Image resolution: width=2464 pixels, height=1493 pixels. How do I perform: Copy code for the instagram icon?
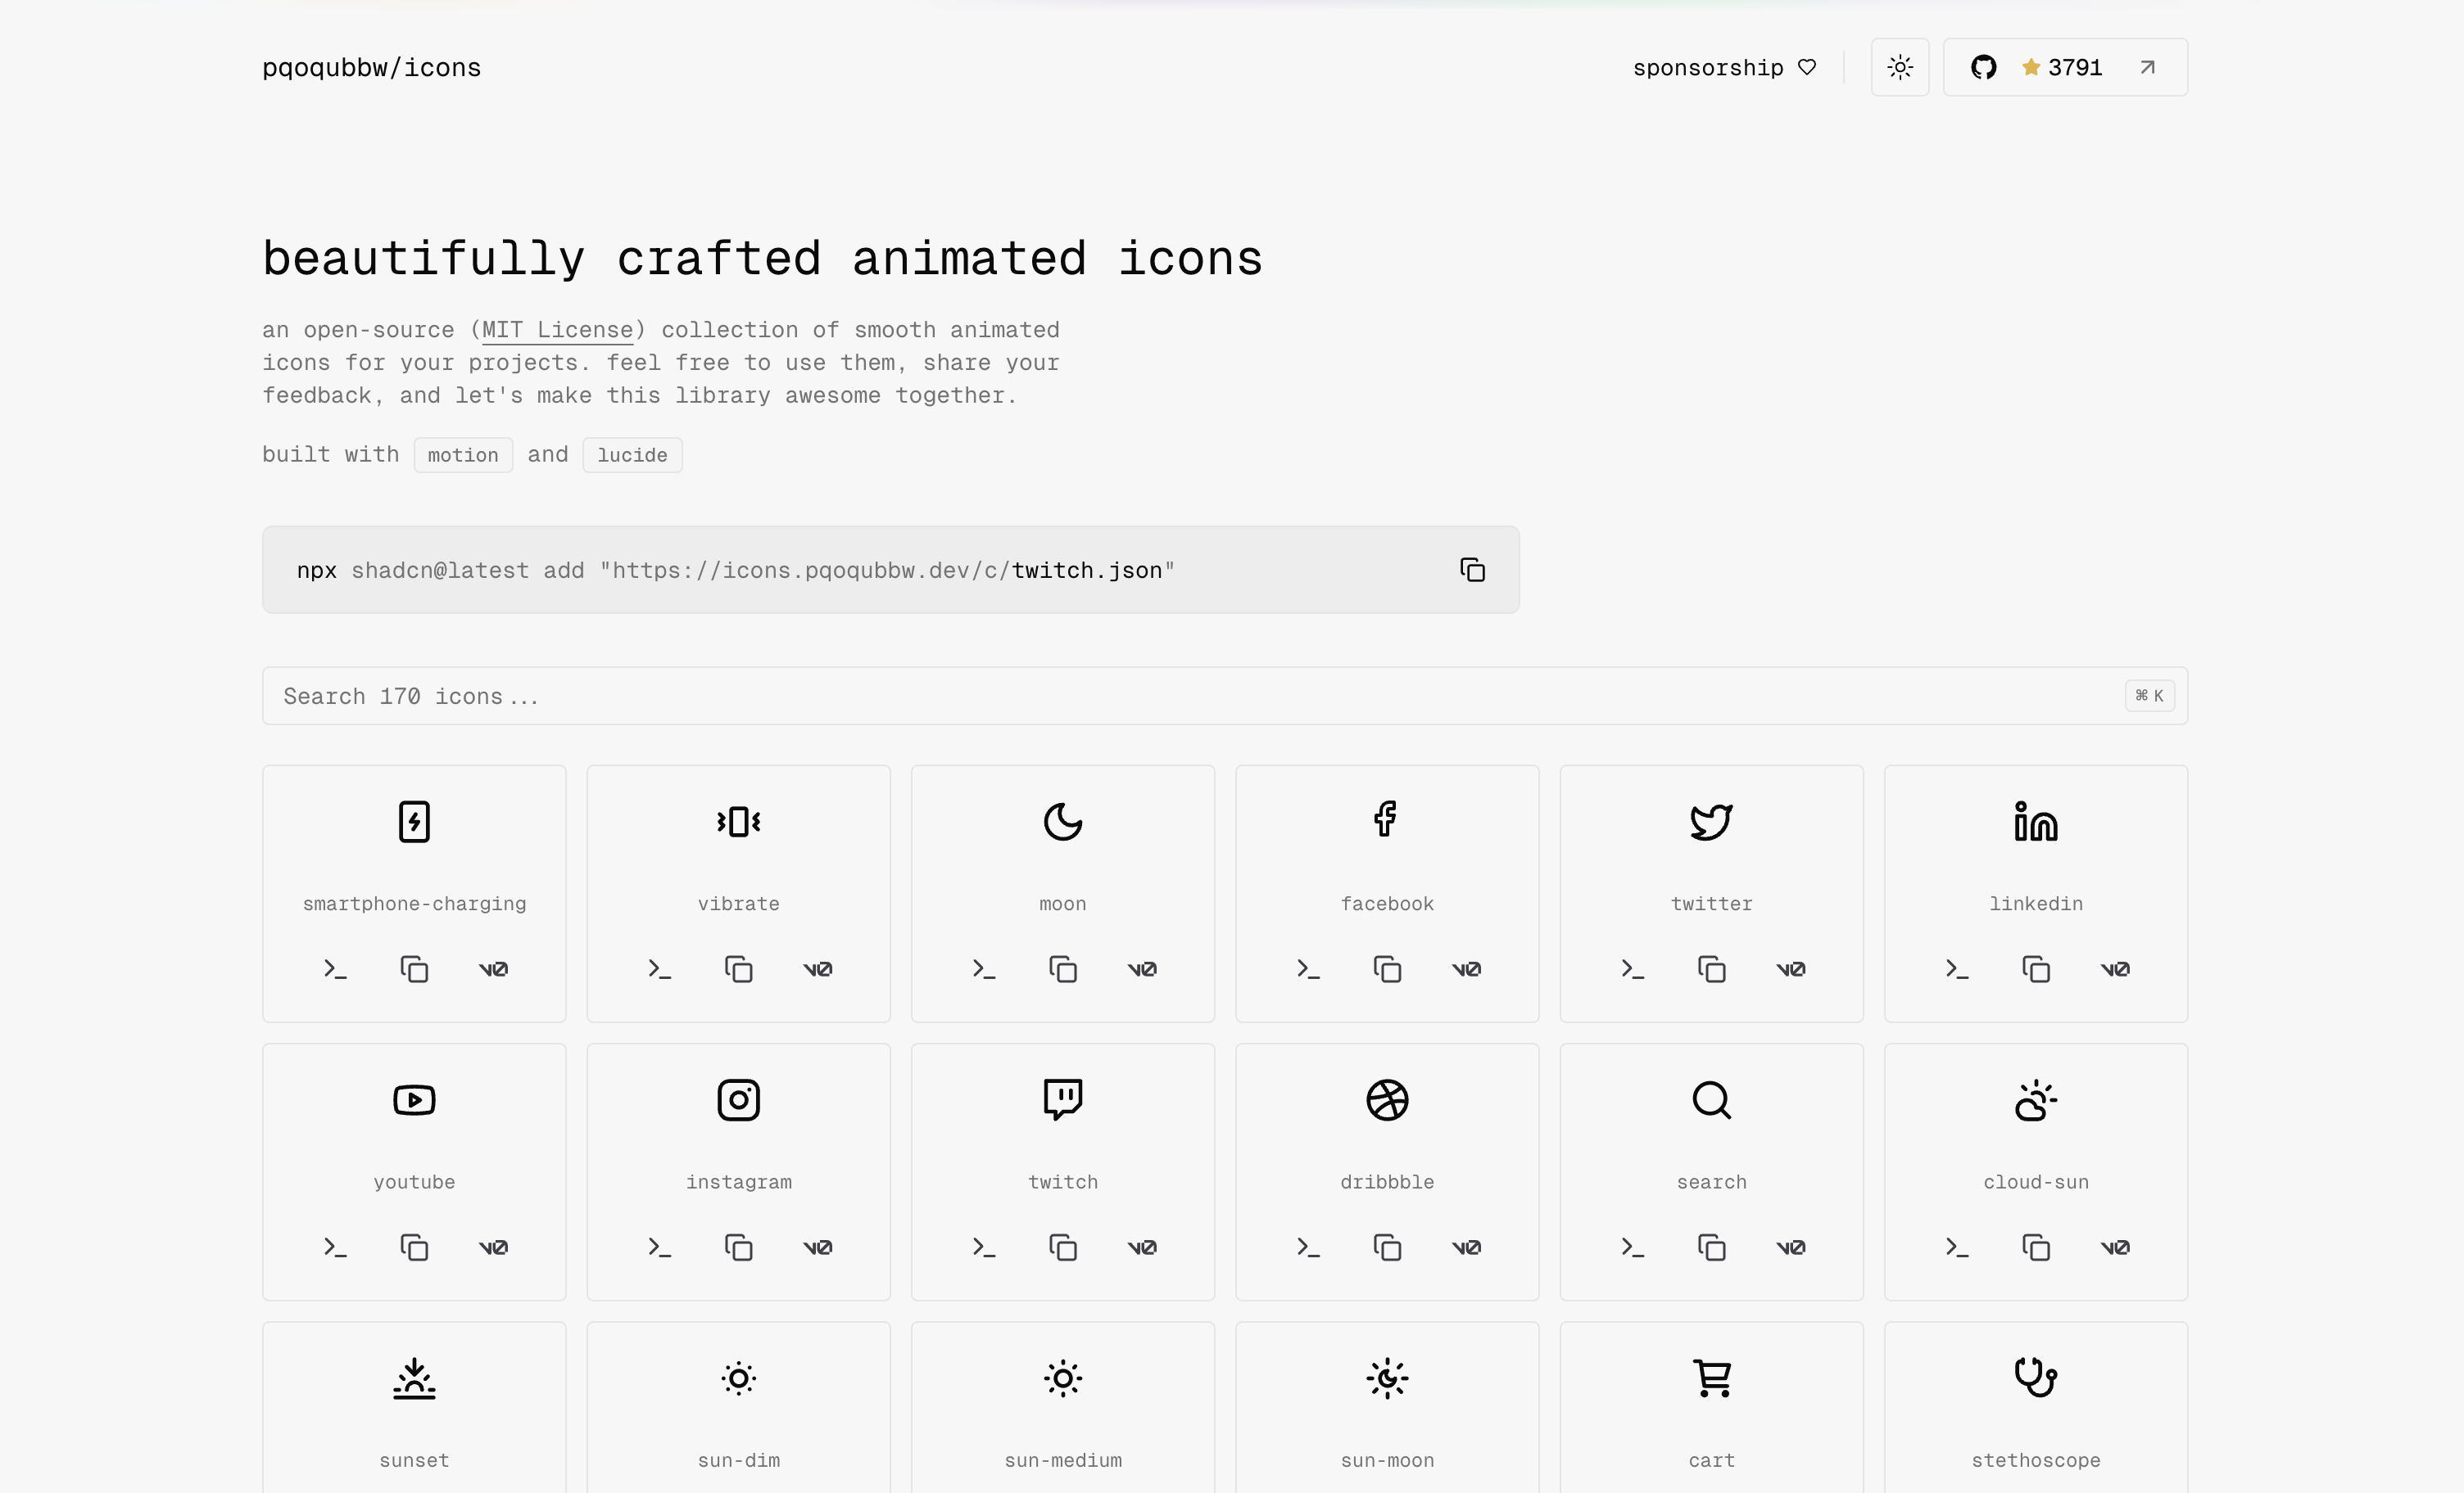738,1246
